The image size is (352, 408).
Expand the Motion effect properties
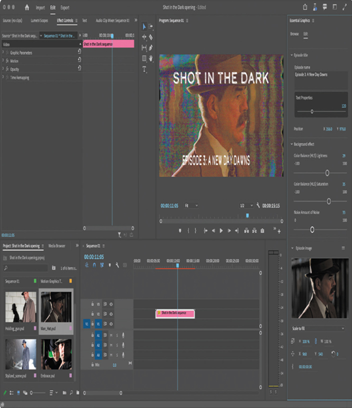pos(3,61)
